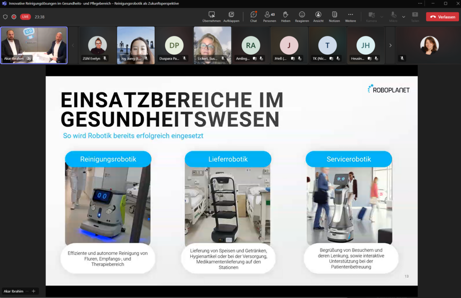Click Joy Jiang's muted mic icon
461x298 pixels.
[146, 59]
